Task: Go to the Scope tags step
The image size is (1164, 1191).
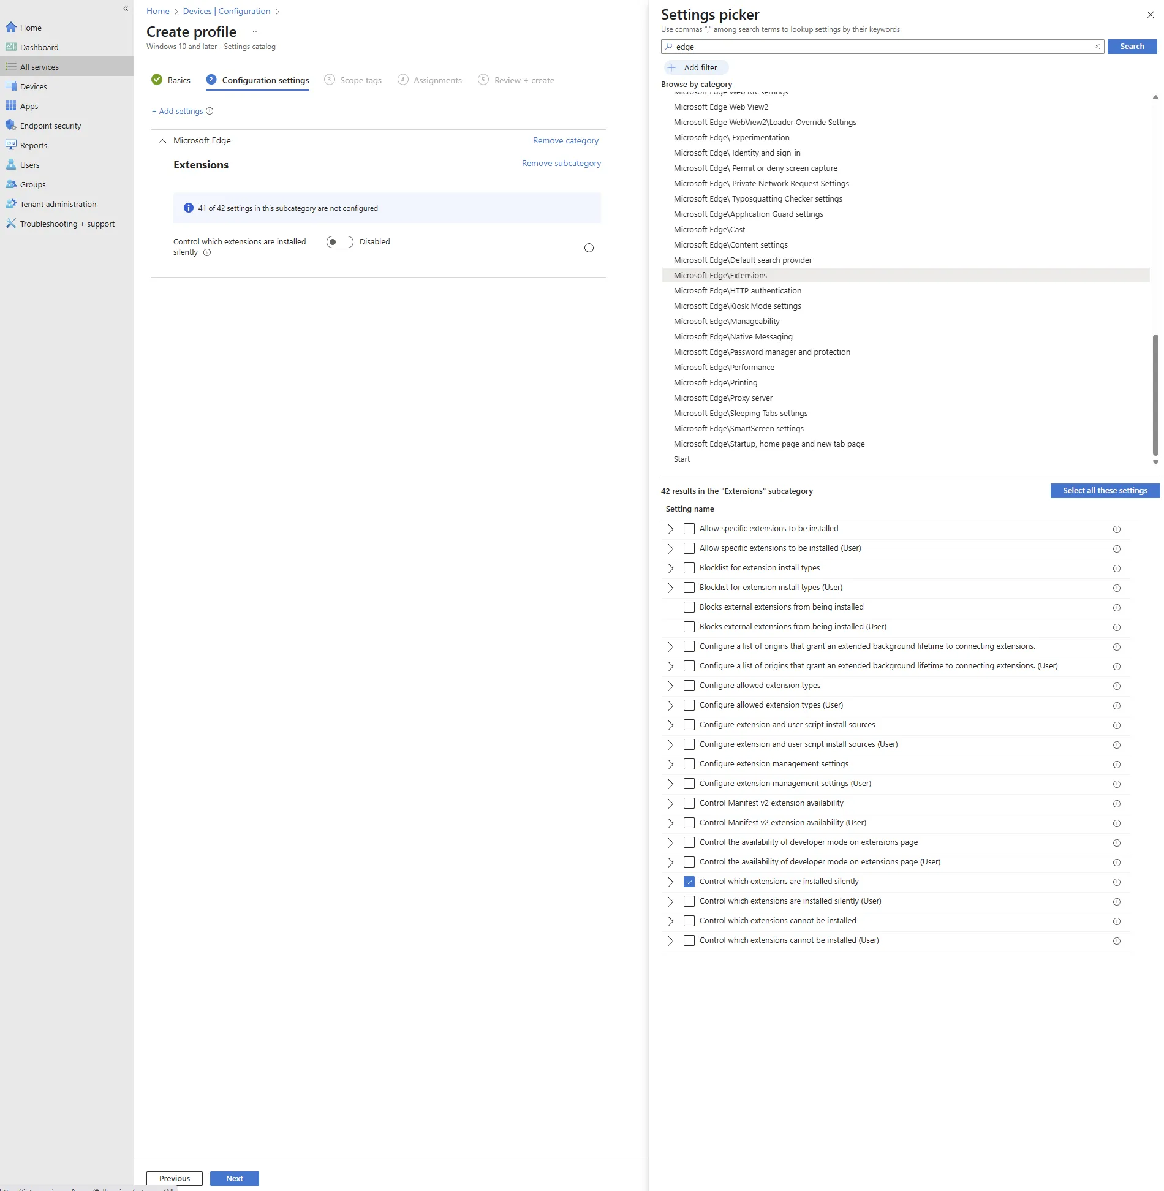Action: tap(353, 80)
